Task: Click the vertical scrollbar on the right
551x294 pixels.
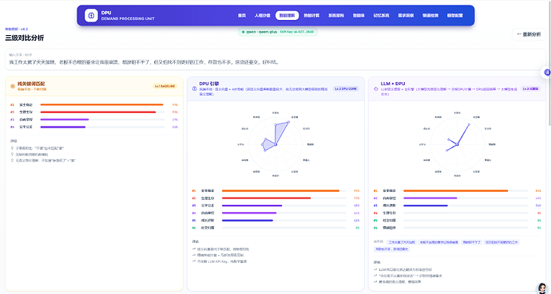Action: (x=549, y=63)
